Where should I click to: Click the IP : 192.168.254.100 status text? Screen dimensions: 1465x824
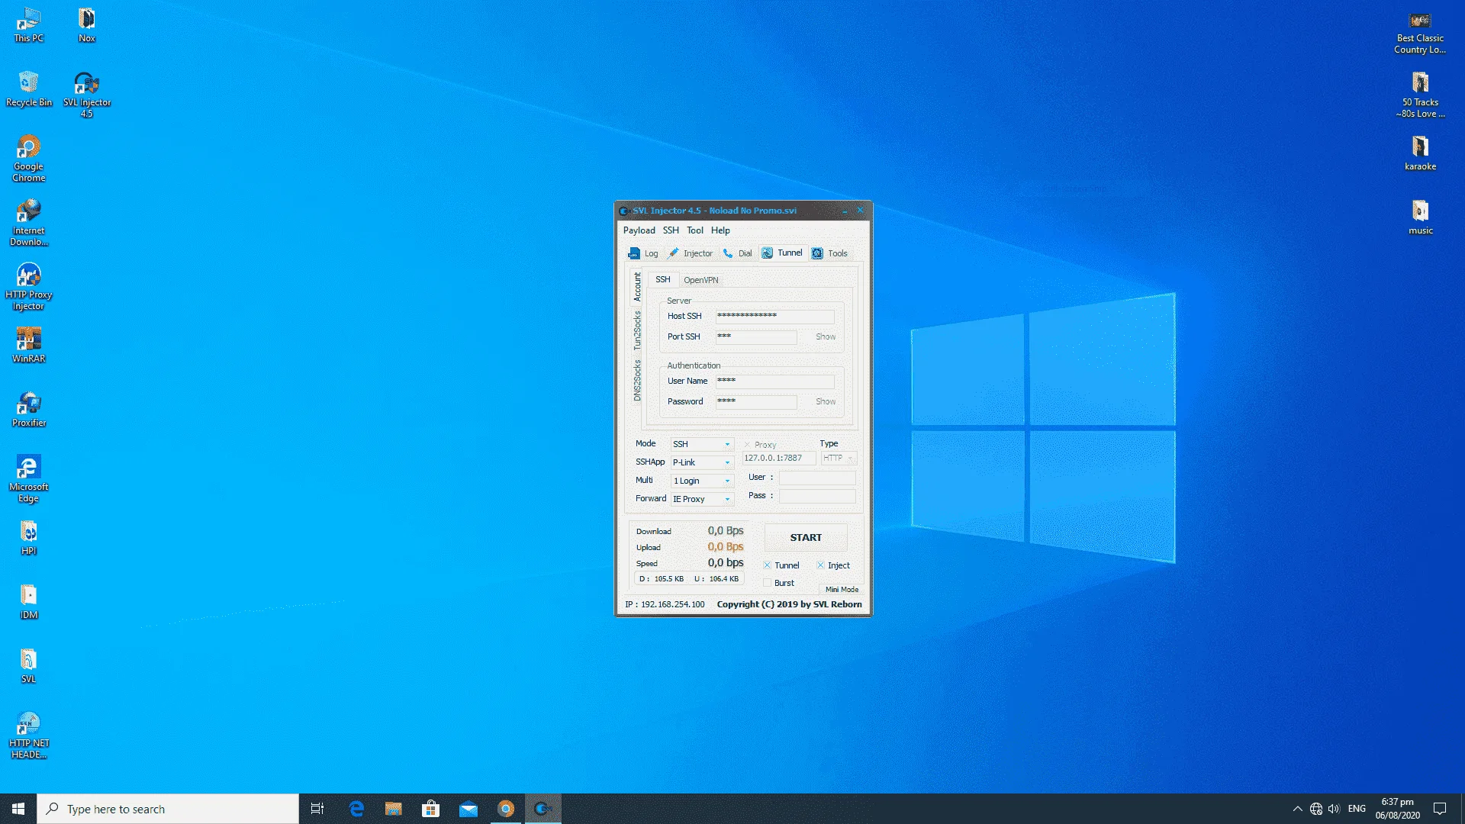(665, 604)
